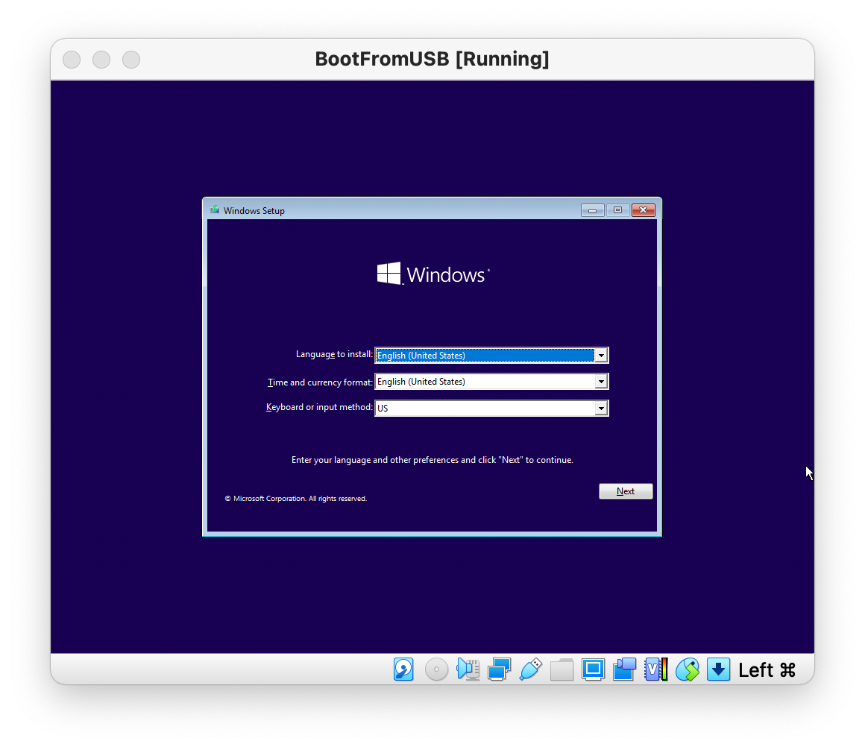The height and width of the screenshot is (747, 865).
Task: Maximize the Windows Setup dialog
Action: click(x=618, y=210)
